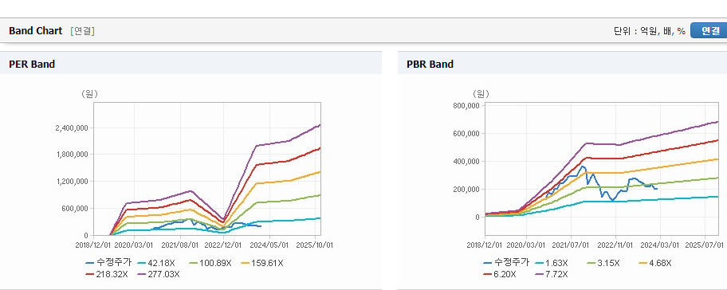Click the 1,200,000 axis label
This screenshot has height=290, width=727.
[x=72, y=182]
